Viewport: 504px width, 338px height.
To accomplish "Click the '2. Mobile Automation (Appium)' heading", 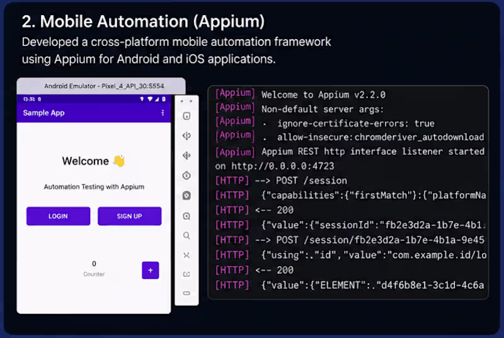I will pos(144,22).
